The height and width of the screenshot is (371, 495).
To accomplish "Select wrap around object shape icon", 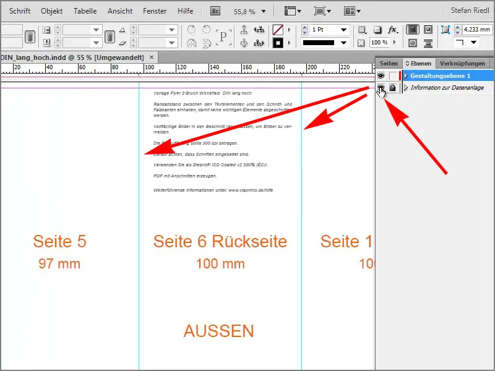I will pos(413,43).
